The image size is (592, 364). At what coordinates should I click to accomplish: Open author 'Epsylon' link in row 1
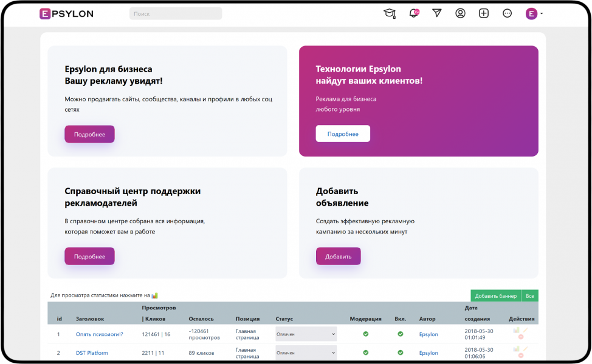coord(429,334)
